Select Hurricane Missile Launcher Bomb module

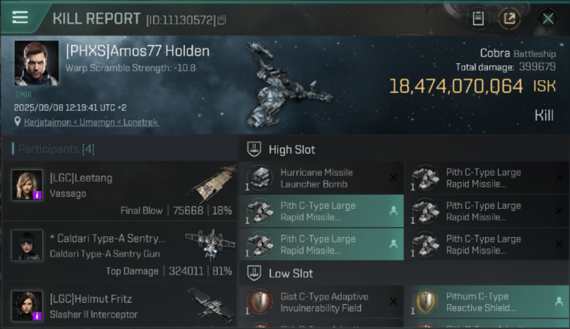[321, 178]
